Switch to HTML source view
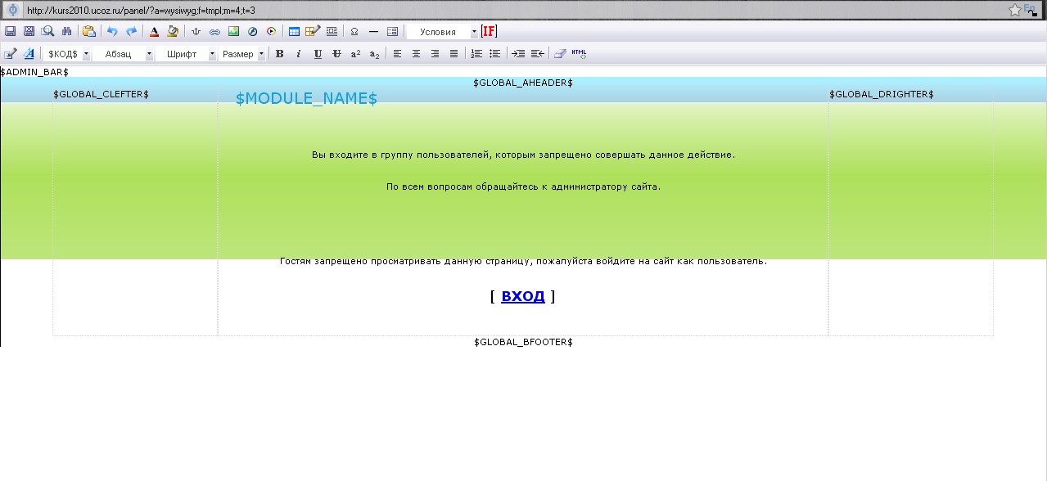This screenshot has width=1047, height=481. click(579, 54)
